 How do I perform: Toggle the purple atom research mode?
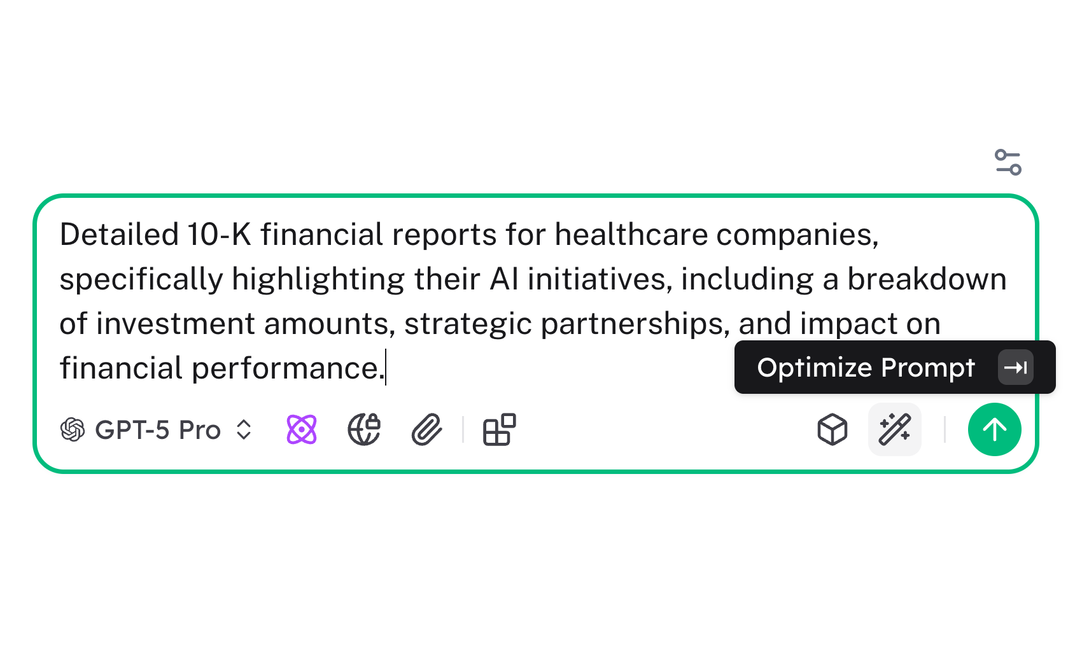click(x=302, y=429)
